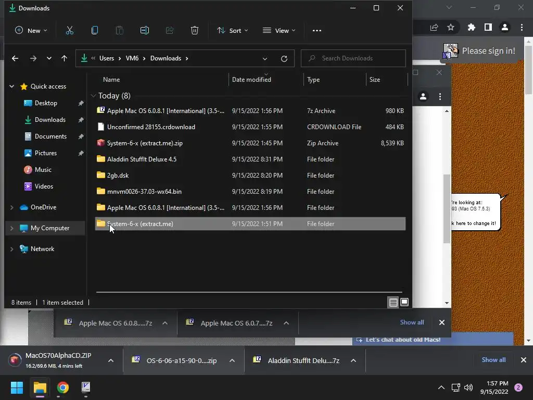533x400 pixels.
Task: Click File Explorer icon in taskbar
Action: [40, 387]
